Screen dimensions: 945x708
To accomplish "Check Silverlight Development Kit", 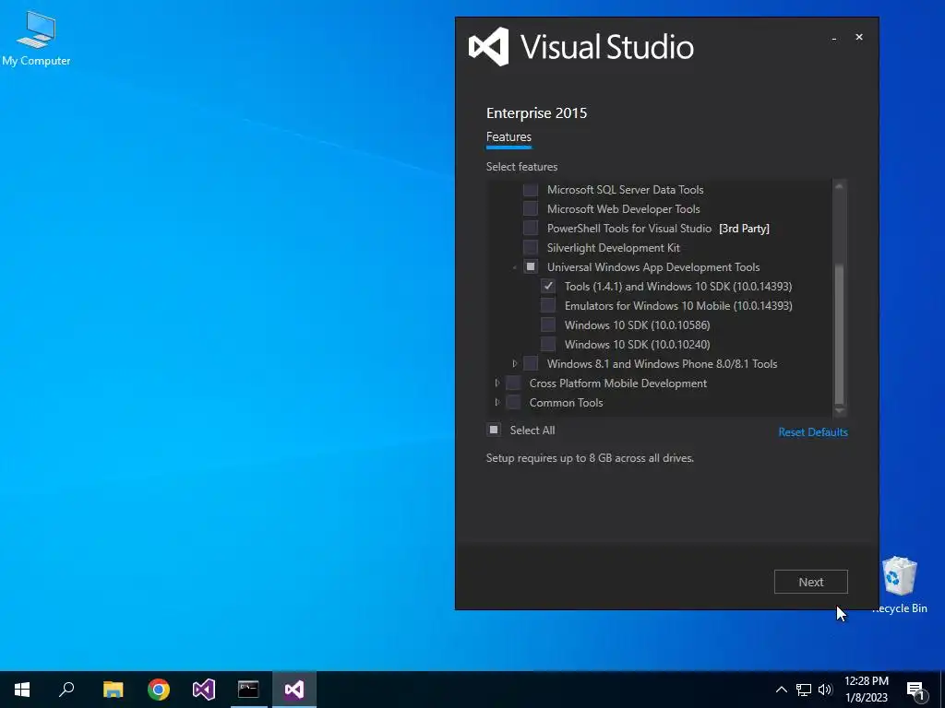I will [x=531, y=247].
